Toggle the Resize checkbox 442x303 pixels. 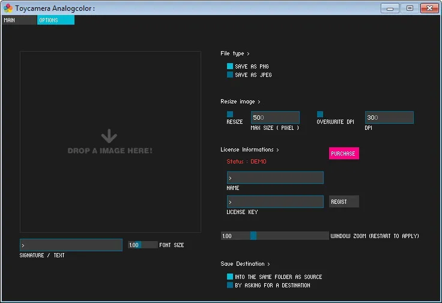230,114
